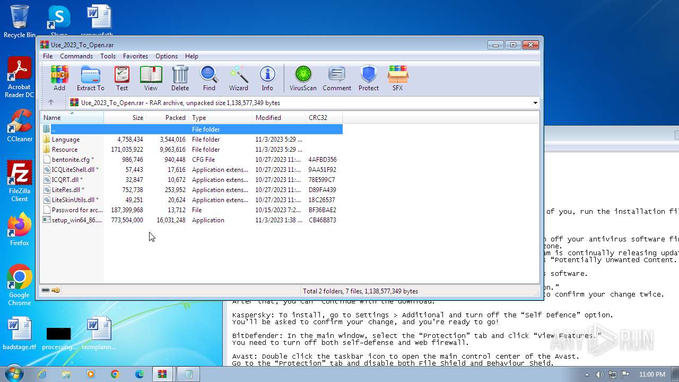Open FileZilla Client desktop shortcut

[20, 181]
